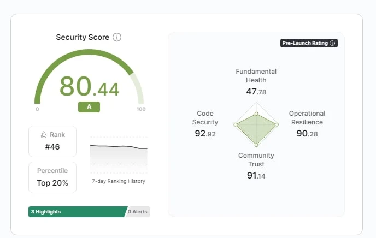The image size is (376, 238).
Task: Click the radar chart diamond
Action: coord(256,124)
